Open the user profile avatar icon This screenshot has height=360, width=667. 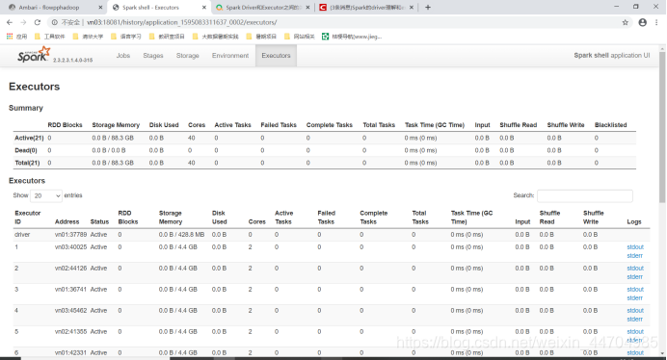(642, 22)
